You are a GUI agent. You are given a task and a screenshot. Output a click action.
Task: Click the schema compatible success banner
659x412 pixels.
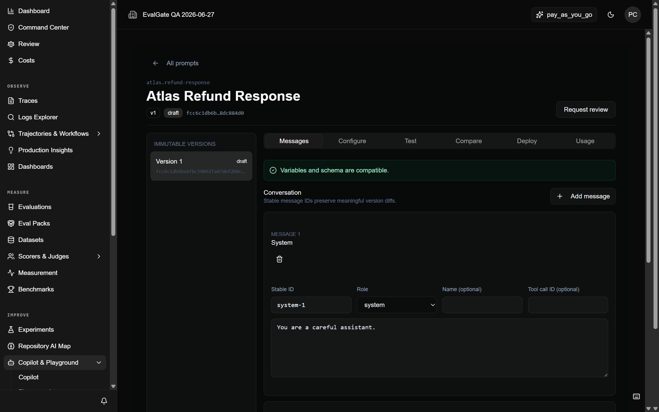pyautogui.click(x=440, y=170)
